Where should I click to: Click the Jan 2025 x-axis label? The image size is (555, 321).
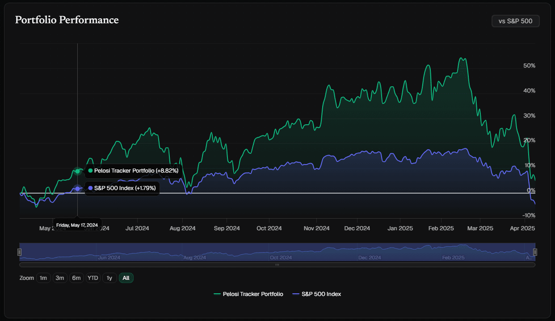400,228
